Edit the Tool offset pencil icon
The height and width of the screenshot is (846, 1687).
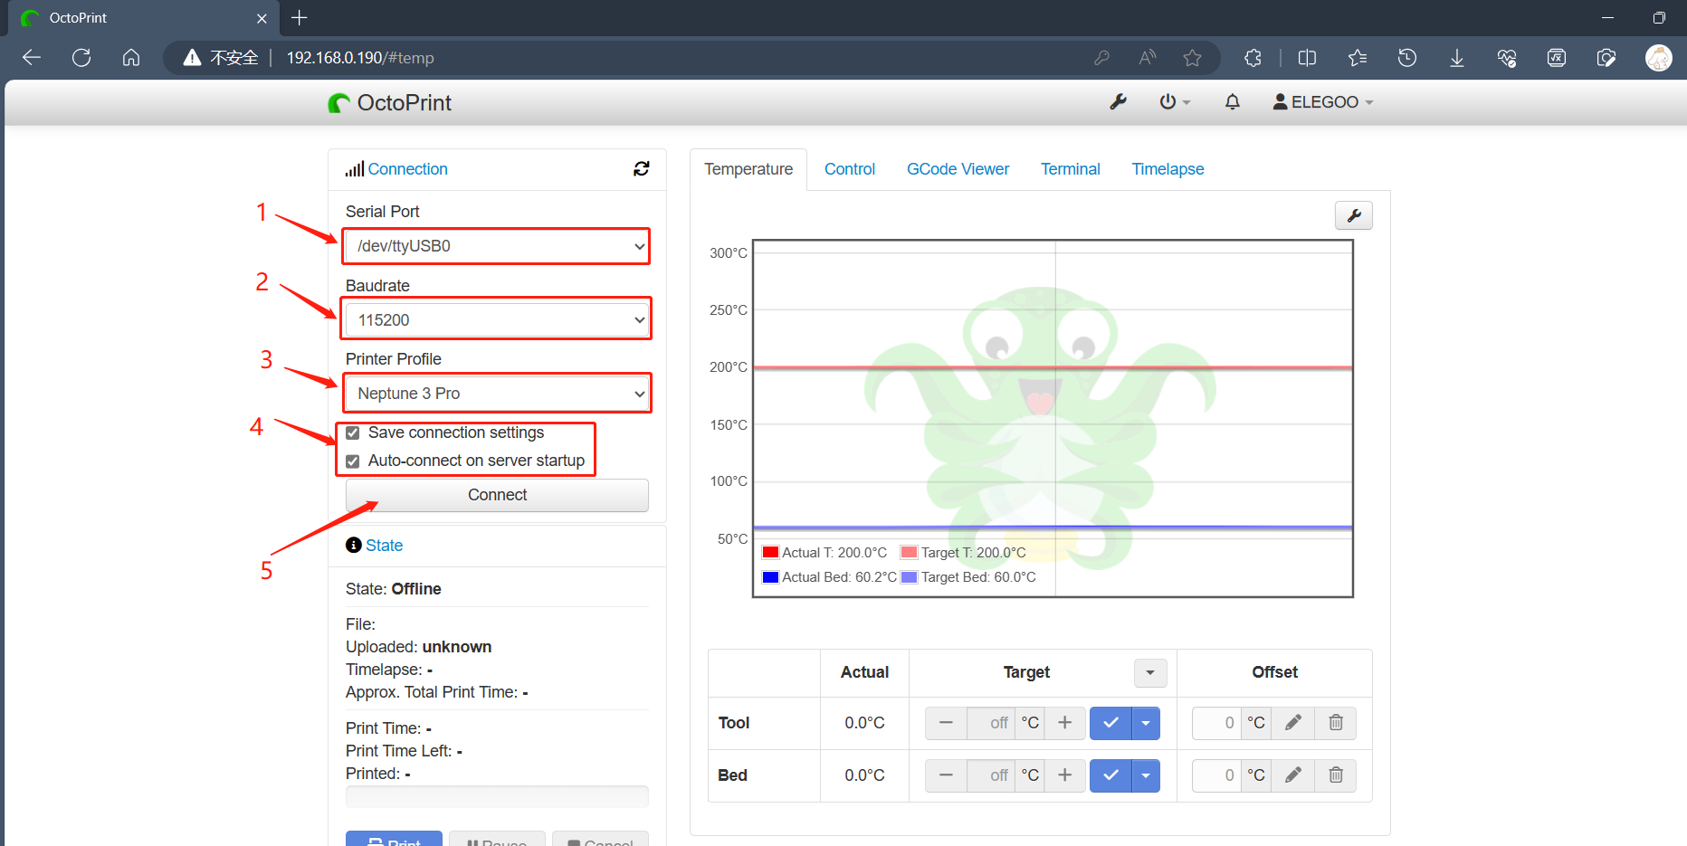coord(1293,723)
